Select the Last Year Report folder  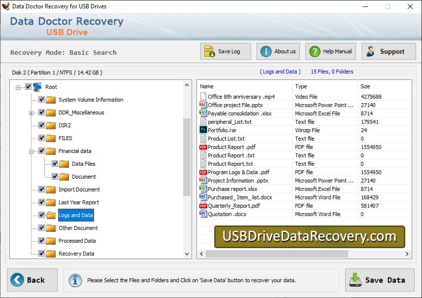pyautogui.click(x=79, y=202)
